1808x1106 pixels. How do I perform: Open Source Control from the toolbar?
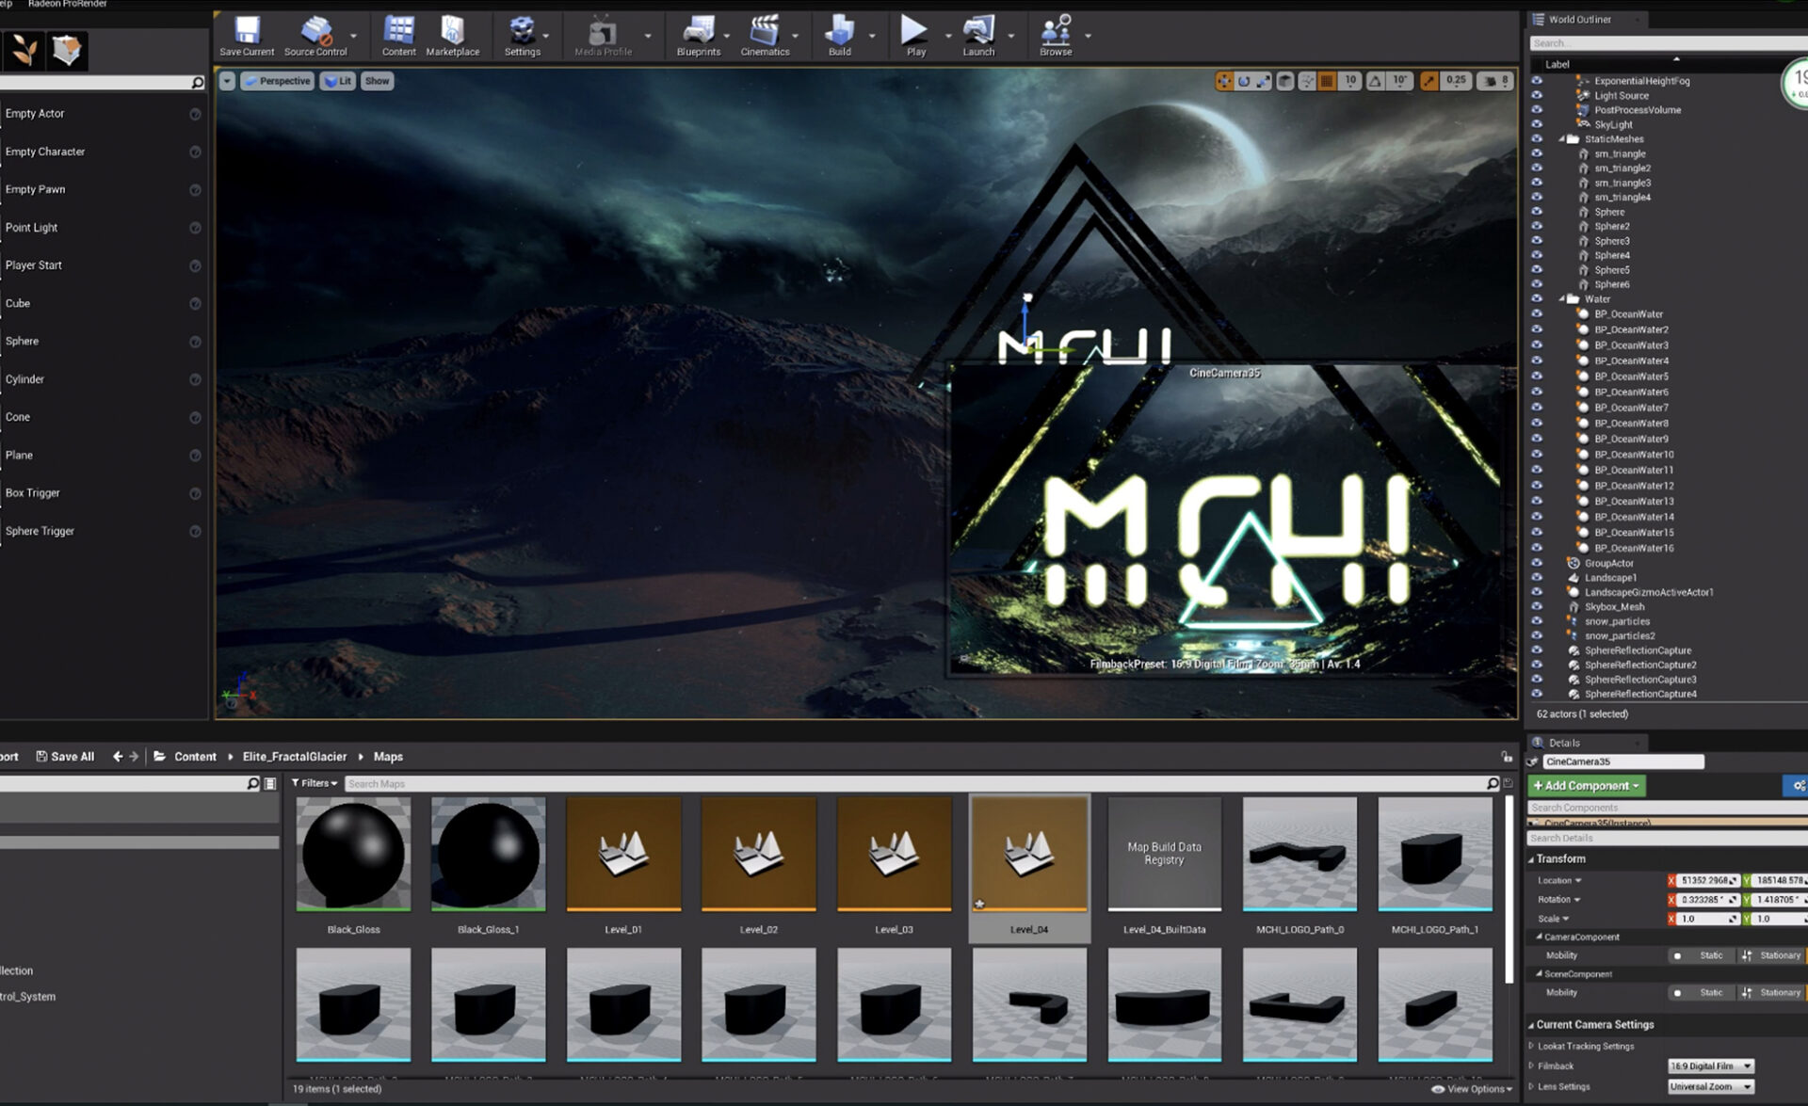click(315, 36)
